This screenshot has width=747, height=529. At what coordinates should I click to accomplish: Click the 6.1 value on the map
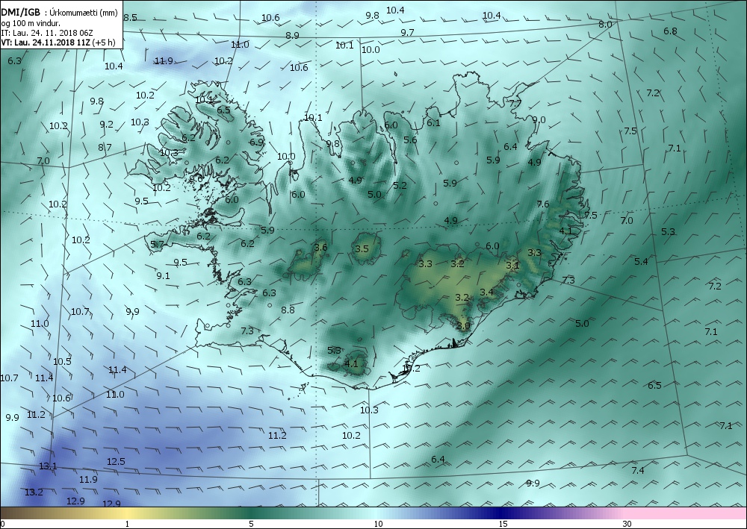pyautogui.click(x=433, y=122)
